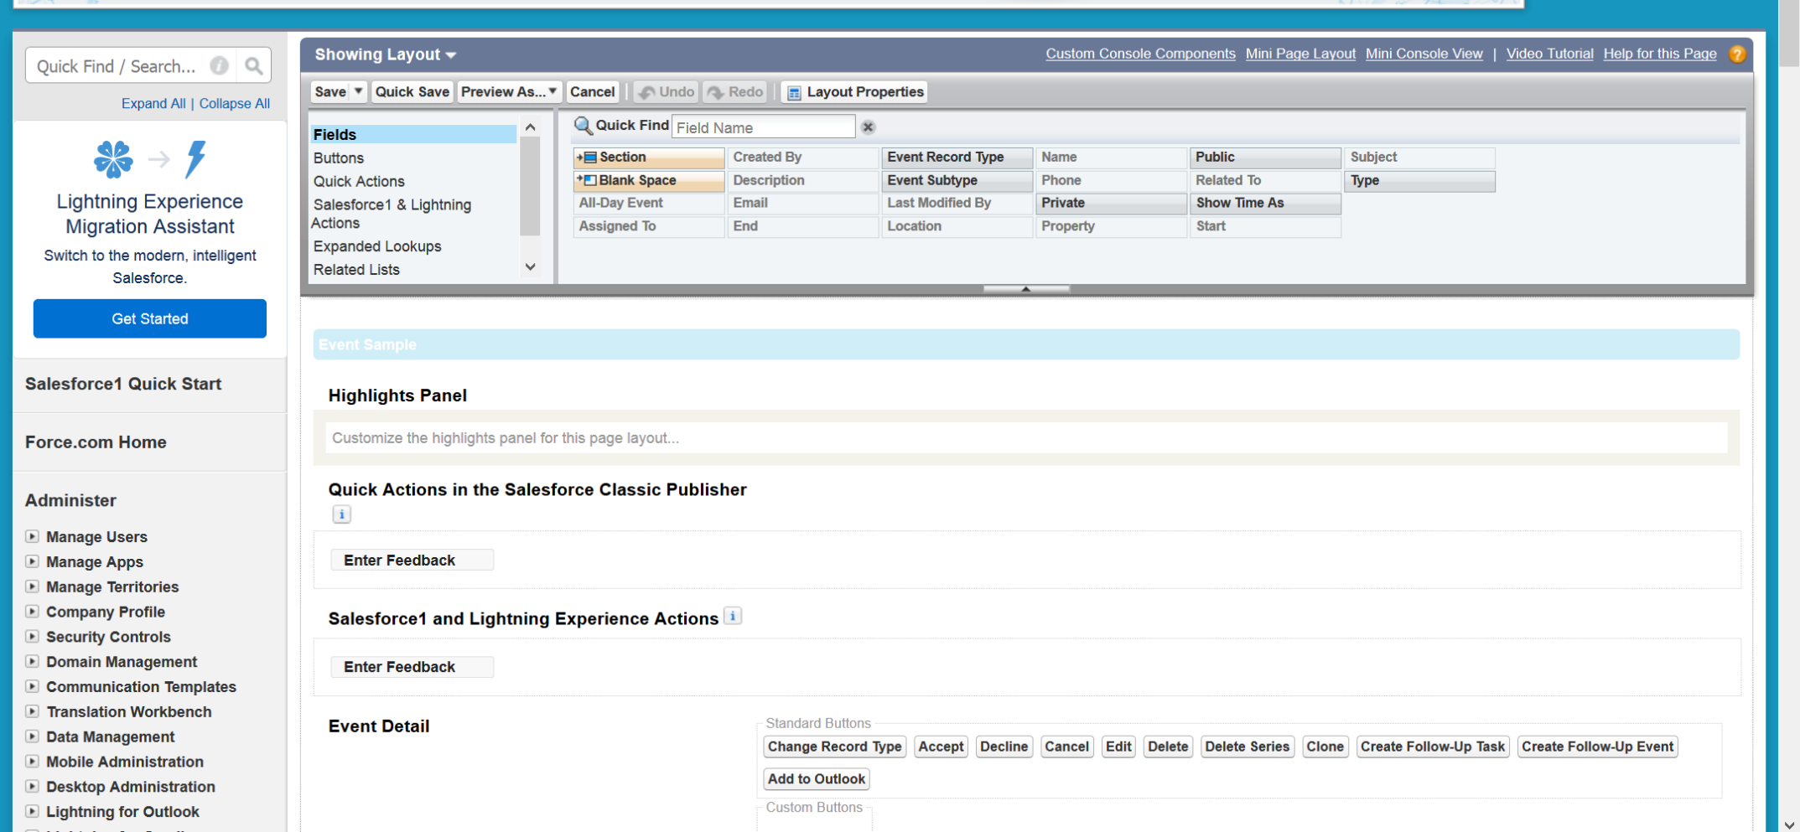
Task: Click the Quick Find search magnifier icon
Action: 253,66
